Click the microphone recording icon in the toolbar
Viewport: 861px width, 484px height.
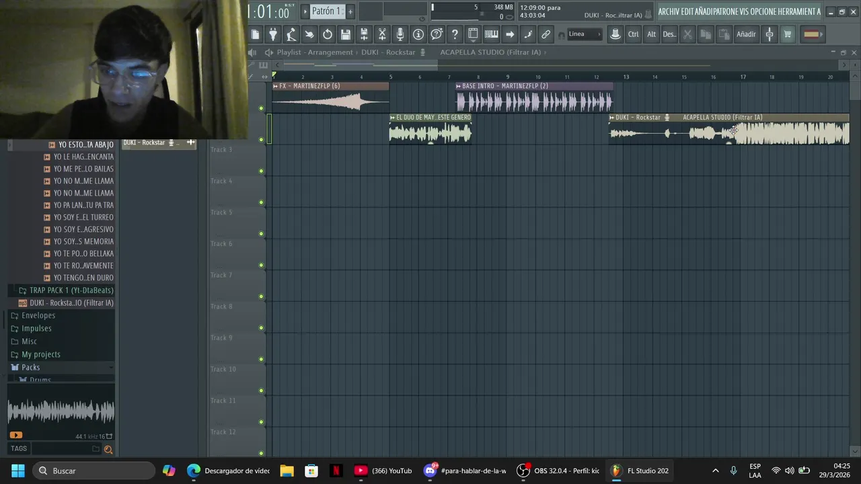point(400,34)
